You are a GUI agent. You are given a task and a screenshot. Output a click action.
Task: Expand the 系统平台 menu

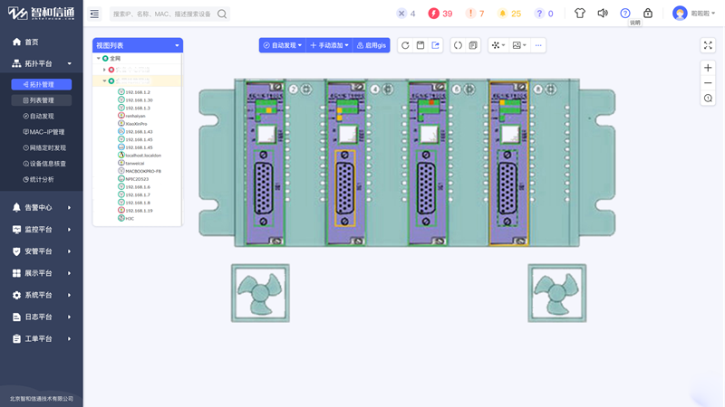[42, 295]
